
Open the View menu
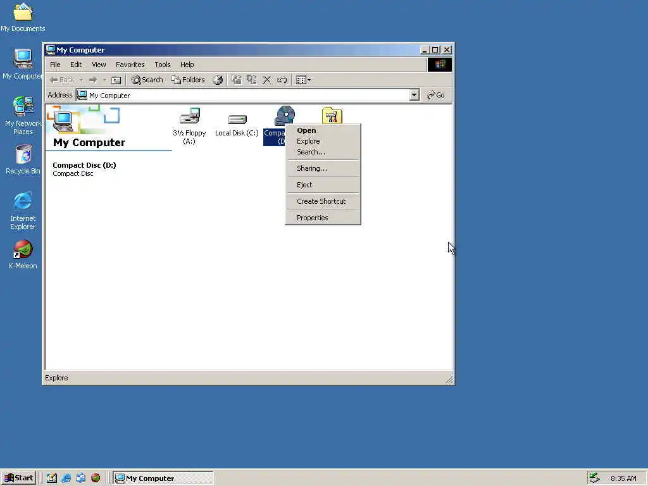[x=99, y=65]
